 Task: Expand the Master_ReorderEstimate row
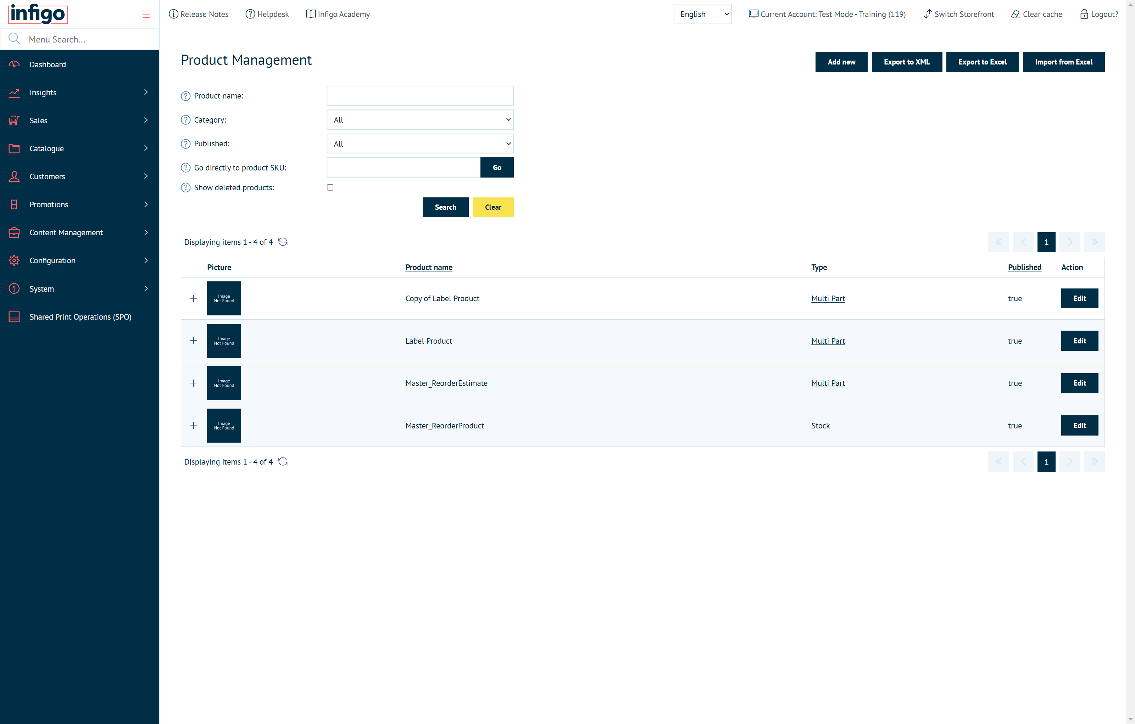193,383
